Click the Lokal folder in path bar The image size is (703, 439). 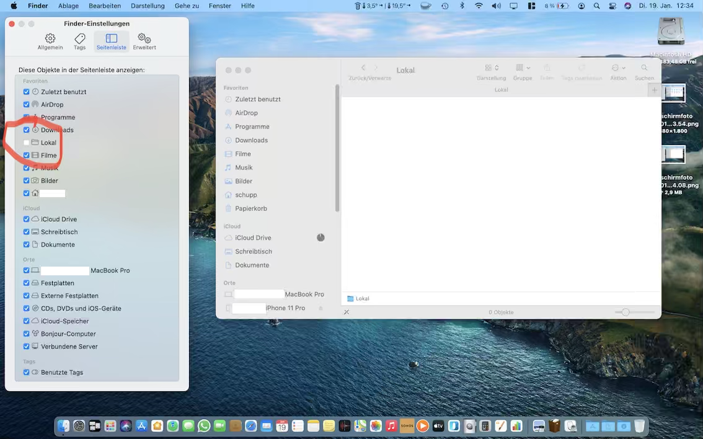pos(358,299)
